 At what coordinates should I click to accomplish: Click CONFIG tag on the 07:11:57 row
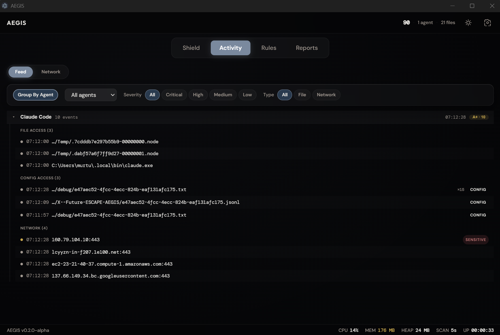tap(478, 215)
